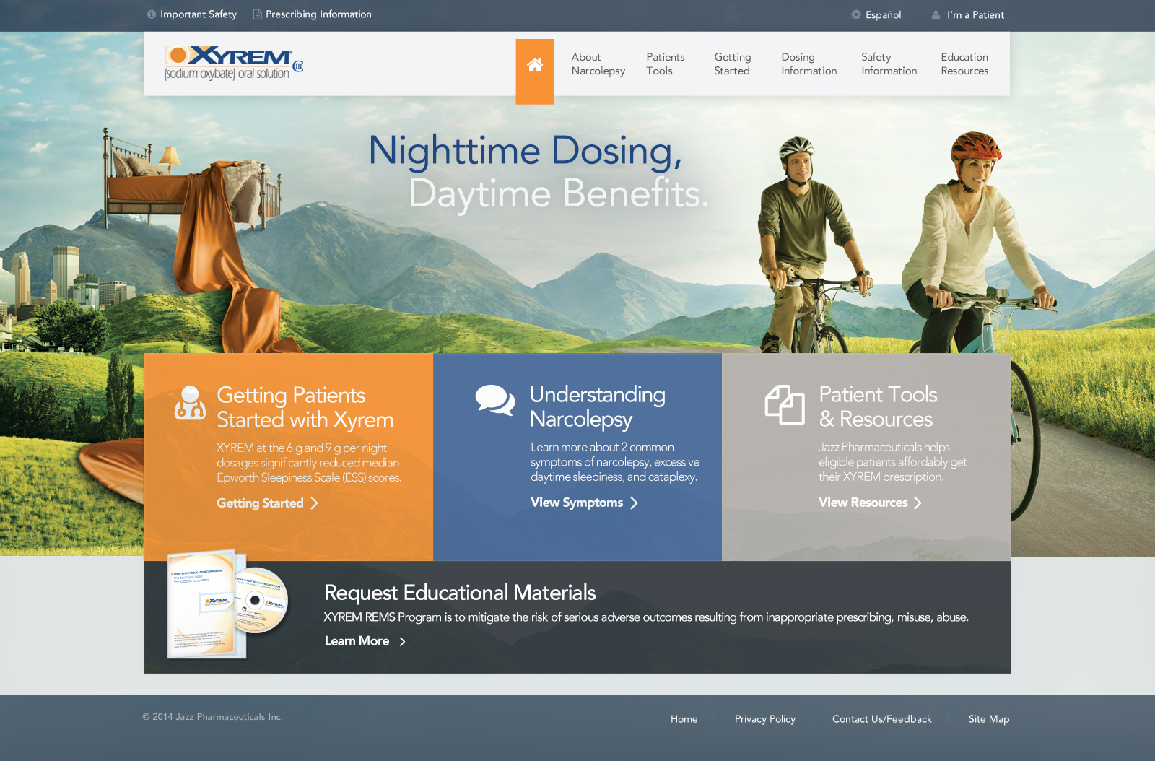Click the doctor icon in Getting Patients Started card
The image size is (1155, 761).
click(x=190, y=402)
